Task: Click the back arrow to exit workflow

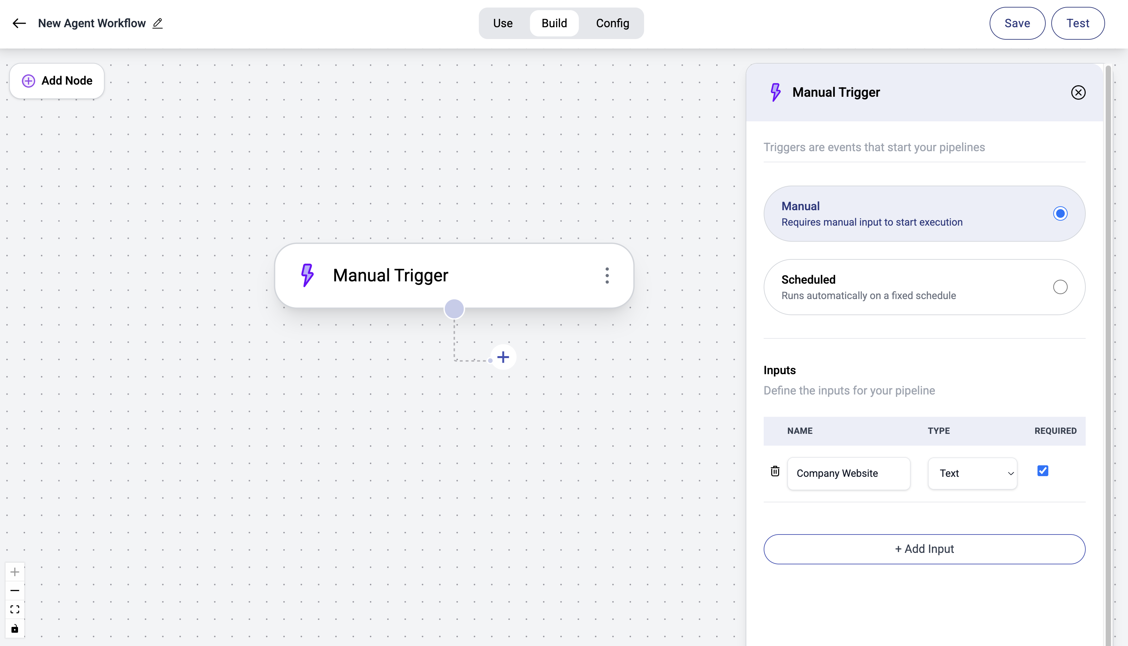Action: tap(19, 23)
